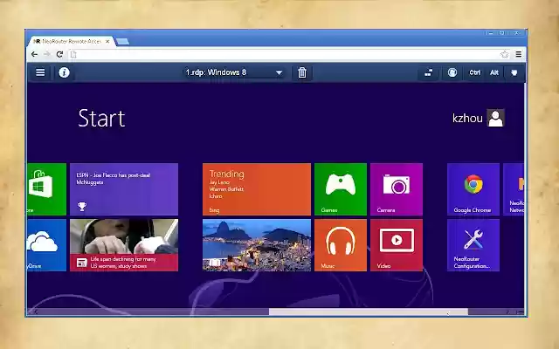Open the Life span declining news tile

pyautogui.click(x=124, y=245)
